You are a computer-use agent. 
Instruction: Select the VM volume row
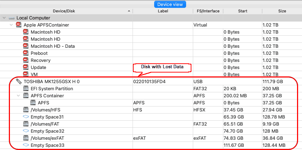point(151,74)
